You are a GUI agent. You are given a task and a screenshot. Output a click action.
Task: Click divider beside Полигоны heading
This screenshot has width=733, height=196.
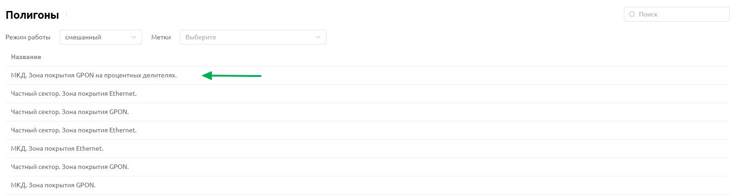pyautogui.click(x=67, y=14)
